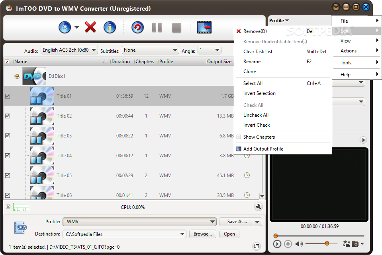The image size is (382, 255).
Task: Open the Actions submenu
Action: (357, 51)
